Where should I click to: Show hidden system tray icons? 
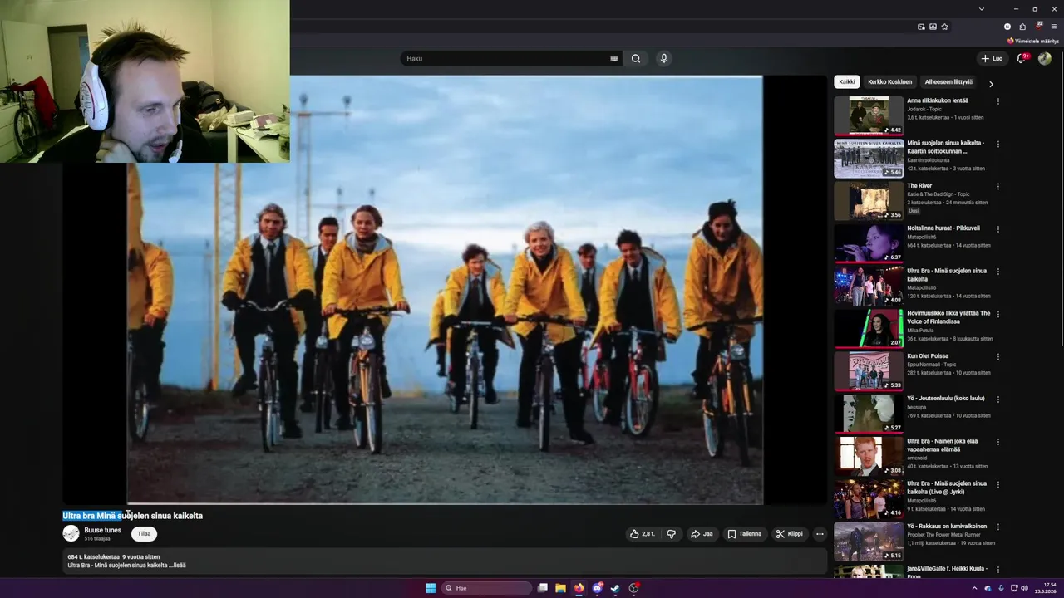click(975, 588)
